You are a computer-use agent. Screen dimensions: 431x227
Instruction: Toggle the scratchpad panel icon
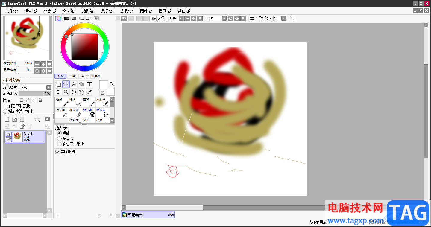(x=96, y=19)
